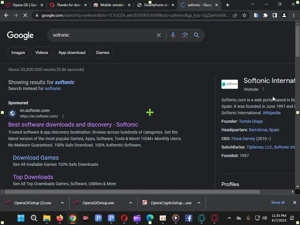Open the Wikipedia link in knowledge panel
300x225 pixels.
[272, 113]
